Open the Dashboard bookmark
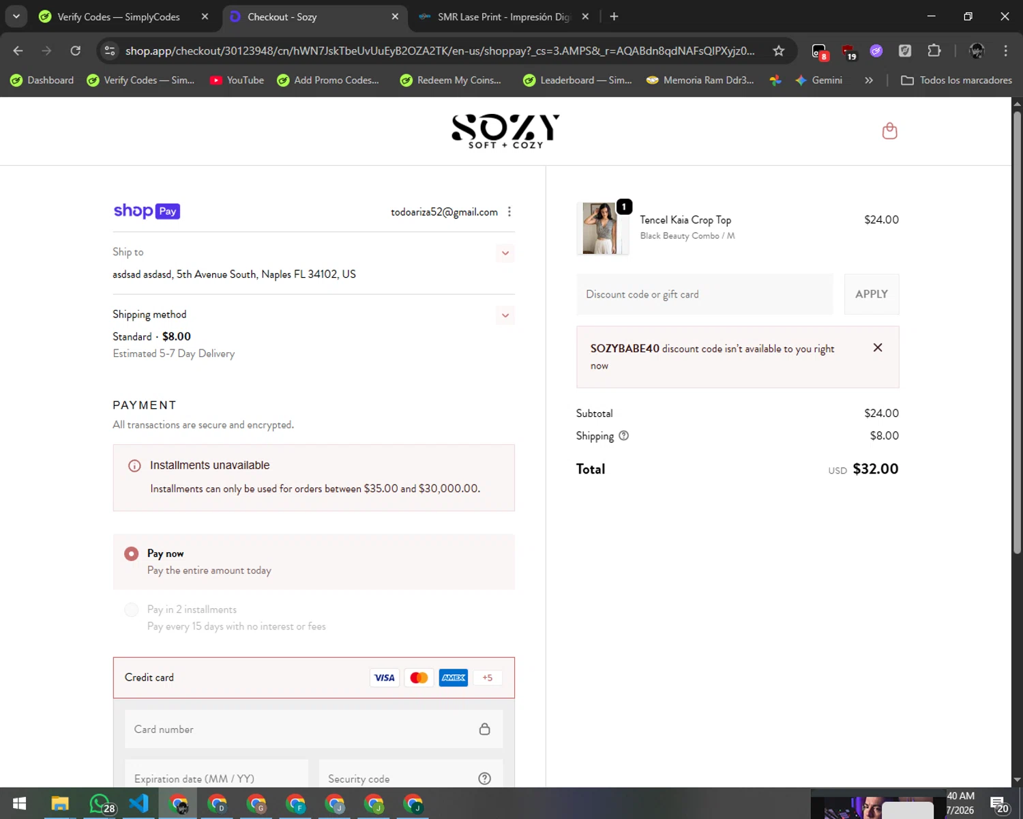This screenshot has width=1023, height=819. pos(42,80)
